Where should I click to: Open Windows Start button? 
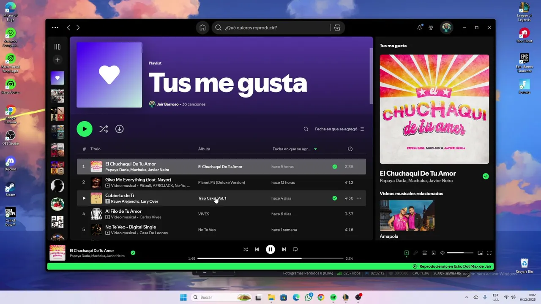[x=183, y=297]
